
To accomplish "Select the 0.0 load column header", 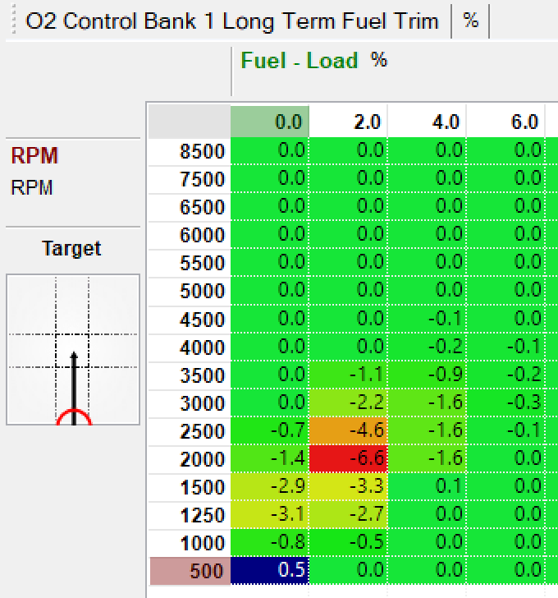I will click(269, 122).
